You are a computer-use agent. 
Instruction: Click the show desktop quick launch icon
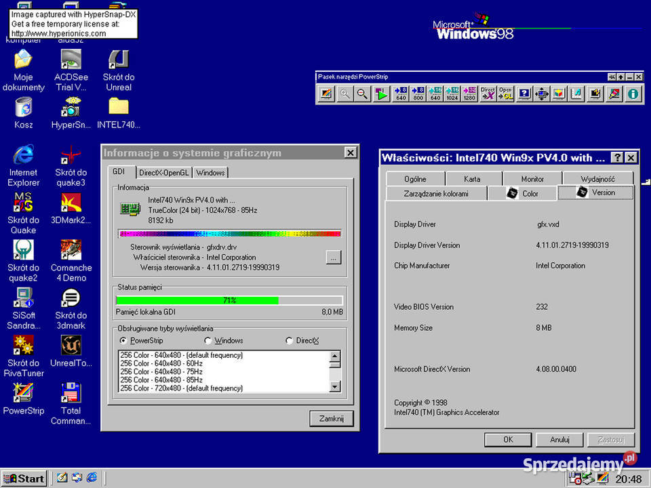tap(62, 478)
